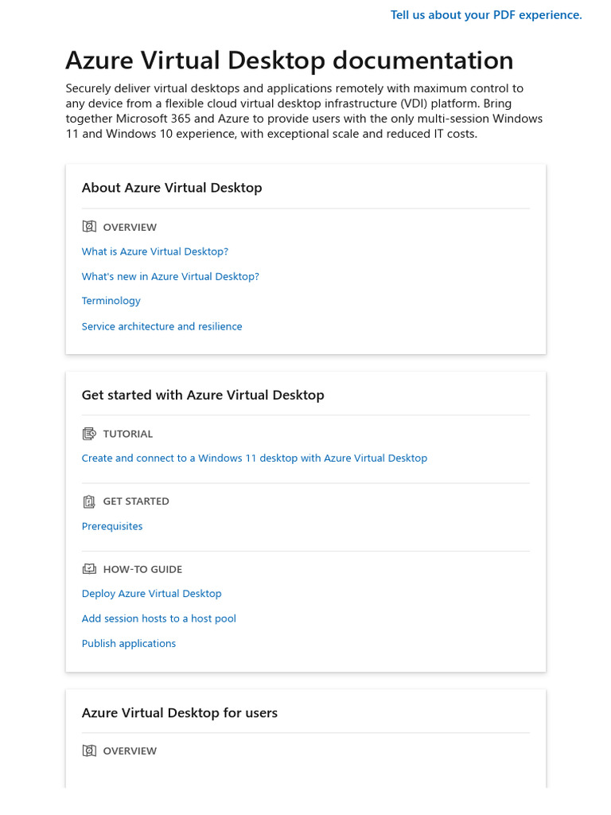The height and width of the screenshot is (815, 611).
Task: Open 'Tell us about your PDF experience' link
Action: (x=486, y=15)
